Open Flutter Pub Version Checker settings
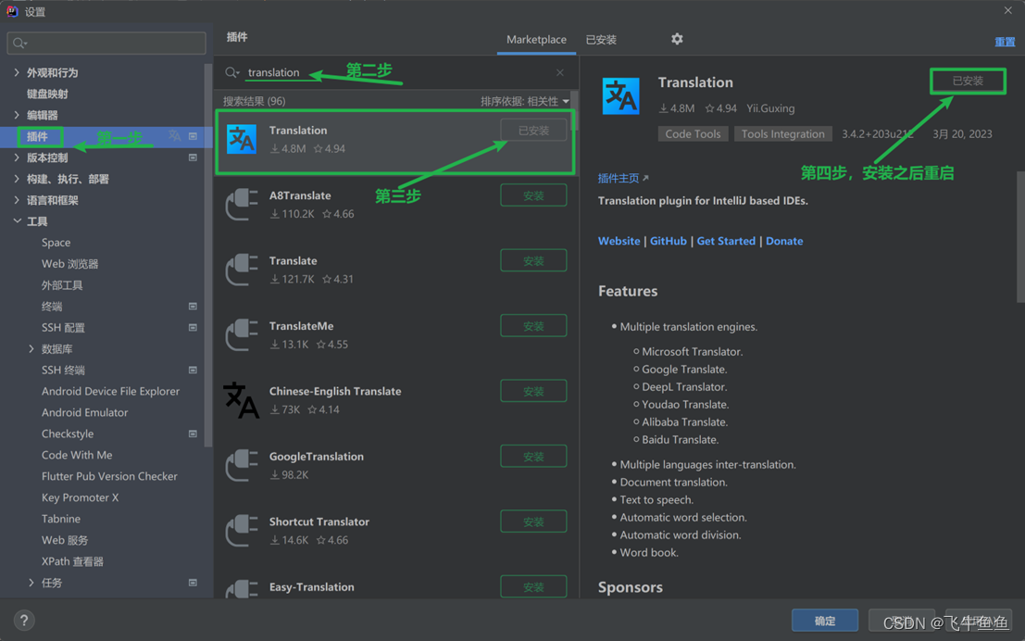The image size is (1025, 641). click(109, 476)
